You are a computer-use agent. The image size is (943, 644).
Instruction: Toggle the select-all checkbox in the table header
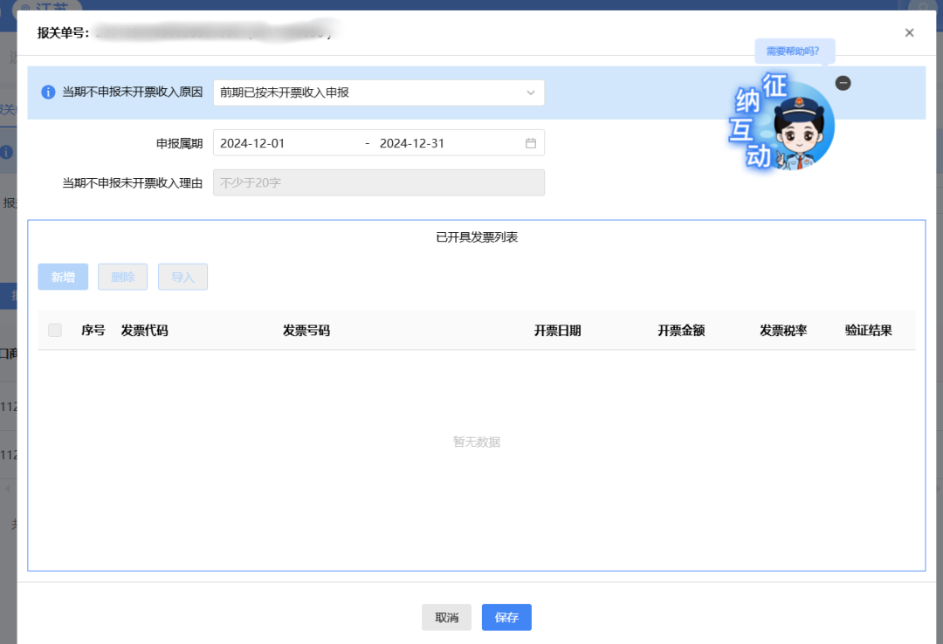pyautogui.click(x=55, y=330)
